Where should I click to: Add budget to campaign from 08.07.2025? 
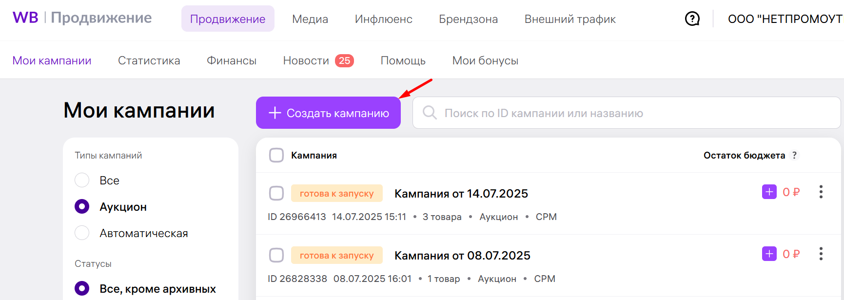point(769,254)
